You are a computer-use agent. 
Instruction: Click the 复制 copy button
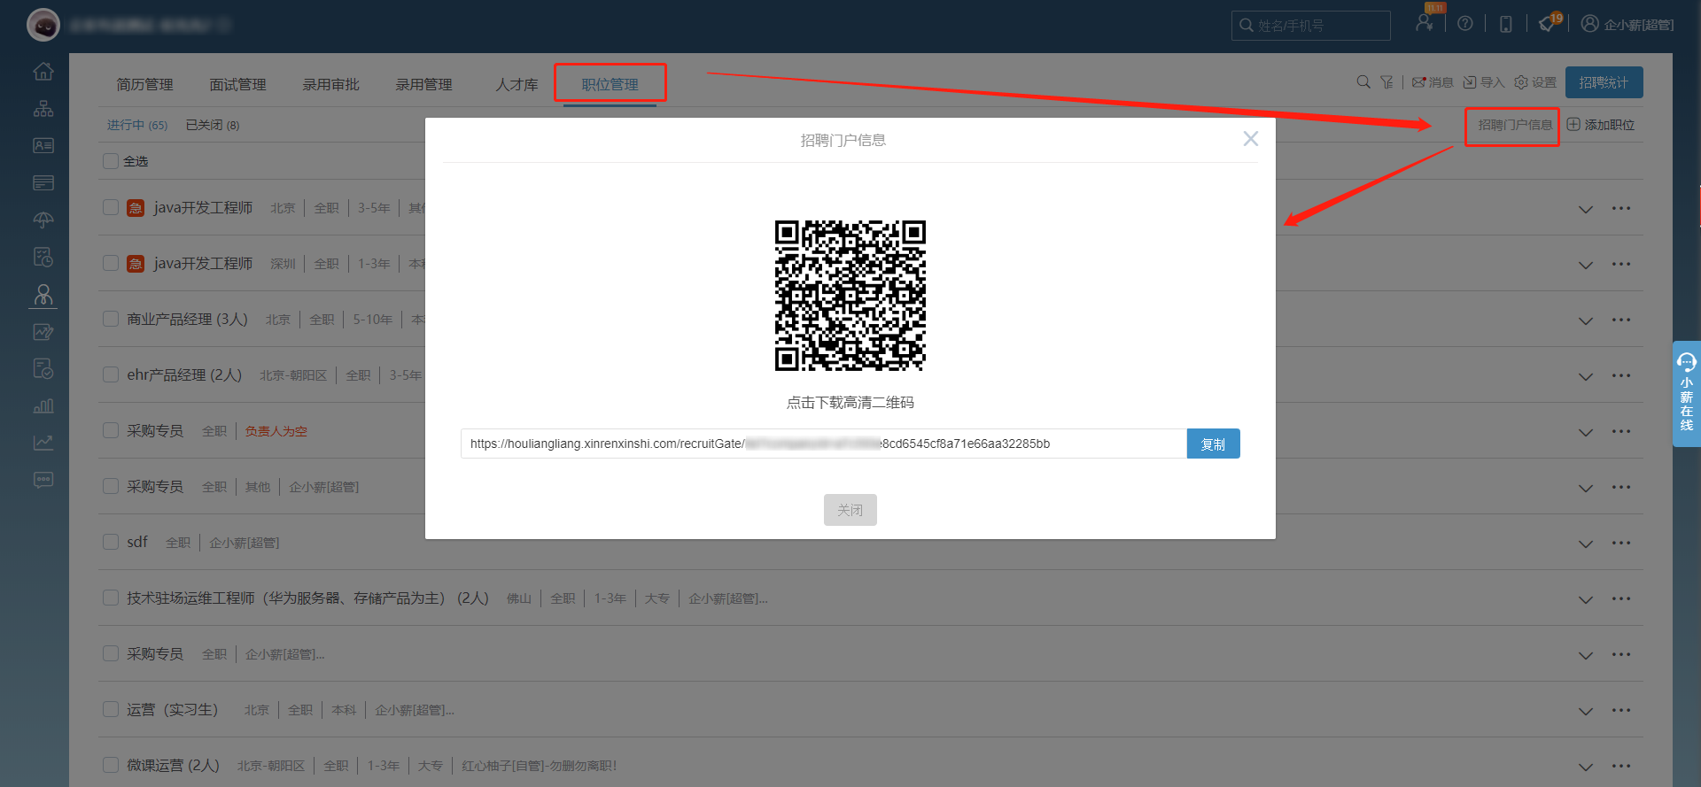click(1213, 444)
